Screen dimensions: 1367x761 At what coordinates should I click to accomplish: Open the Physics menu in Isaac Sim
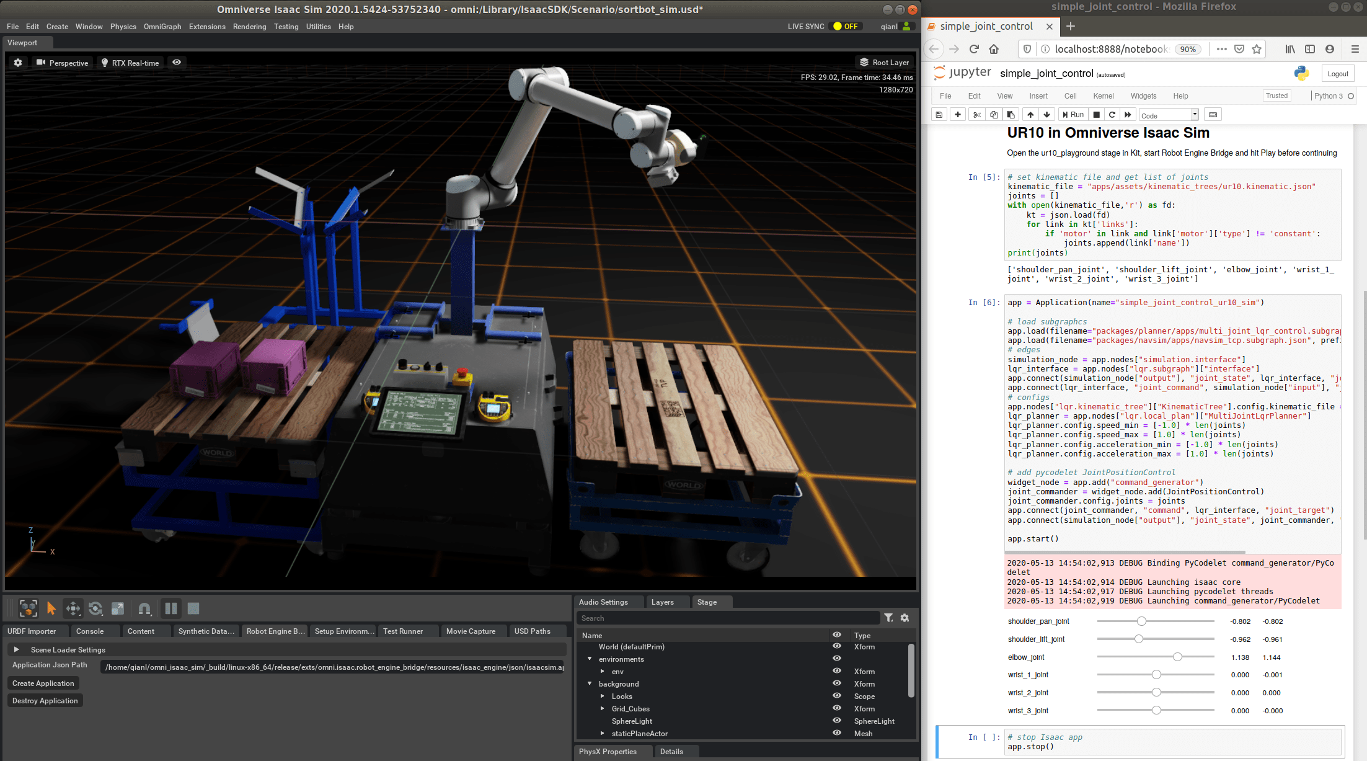[123, 26]
